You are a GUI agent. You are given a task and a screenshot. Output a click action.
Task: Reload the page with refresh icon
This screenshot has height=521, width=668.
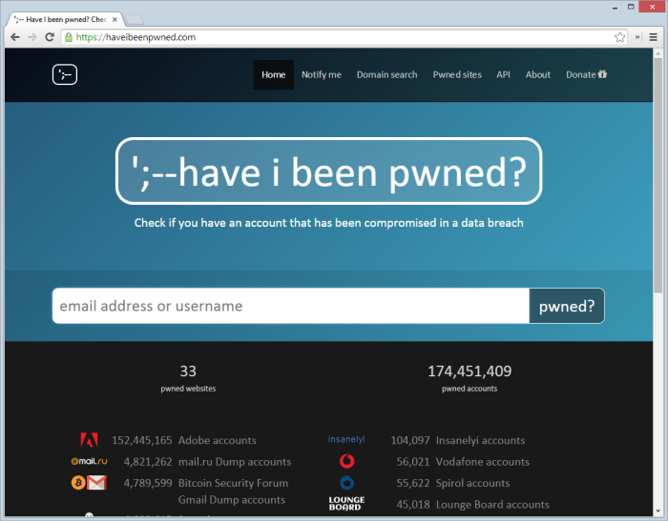tap(50, 37)
